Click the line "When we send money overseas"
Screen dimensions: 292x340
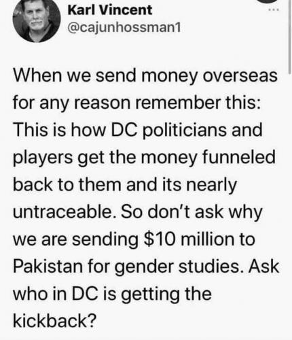(x=145, y=76)
